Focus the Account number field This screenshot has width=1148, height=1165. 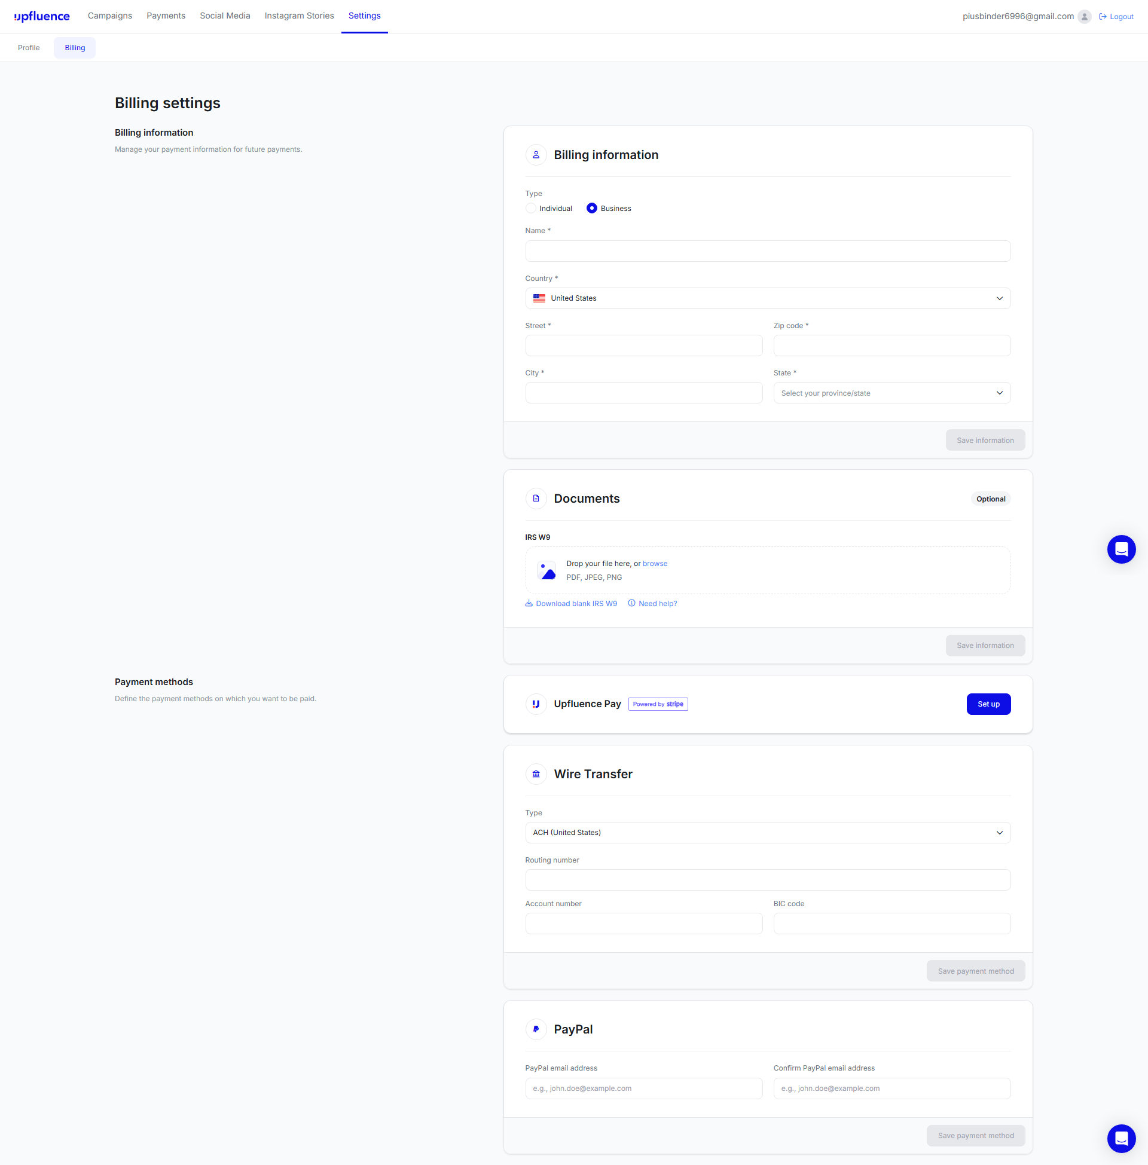pyautogui.click(x=644, y=924)
